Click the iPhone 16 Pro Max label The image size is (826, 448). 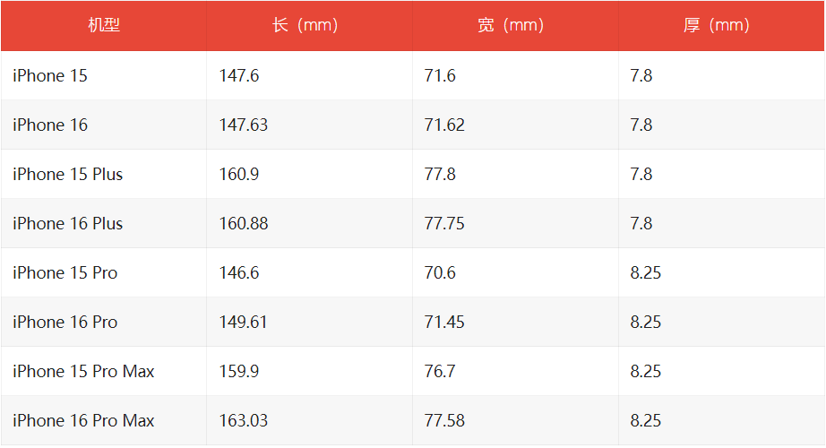pyautogui.click(x=83, y=421)
